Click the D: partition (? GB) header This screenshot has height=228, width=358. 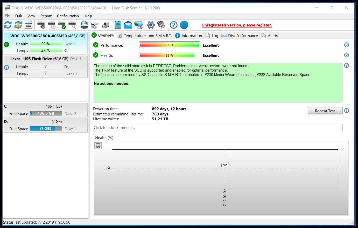45,122
